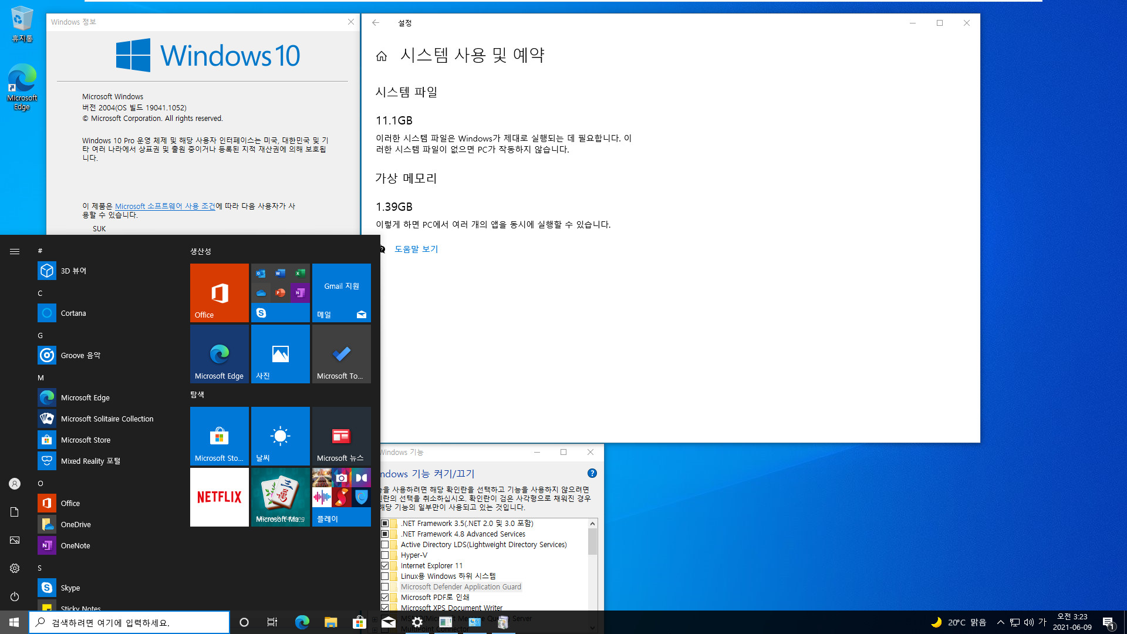This screenshot has height=634, width=1127.
Task: Open OneNote from app list
Action: tap(106, 545)
